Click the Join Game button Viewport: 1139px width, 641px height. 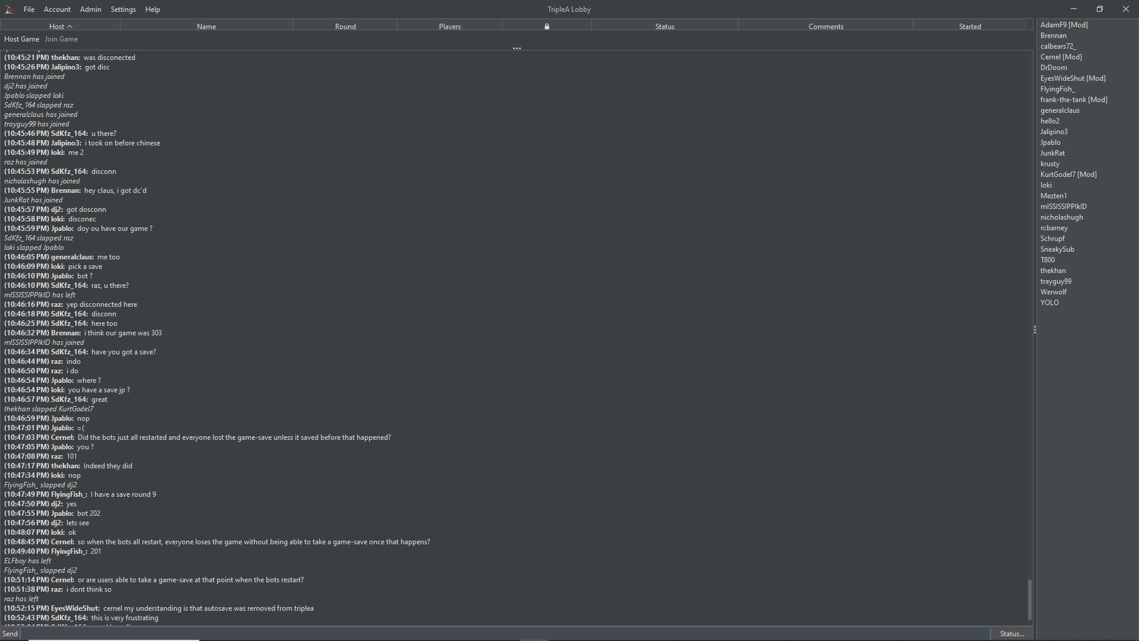pyautogui.click(x=61, y=39)
